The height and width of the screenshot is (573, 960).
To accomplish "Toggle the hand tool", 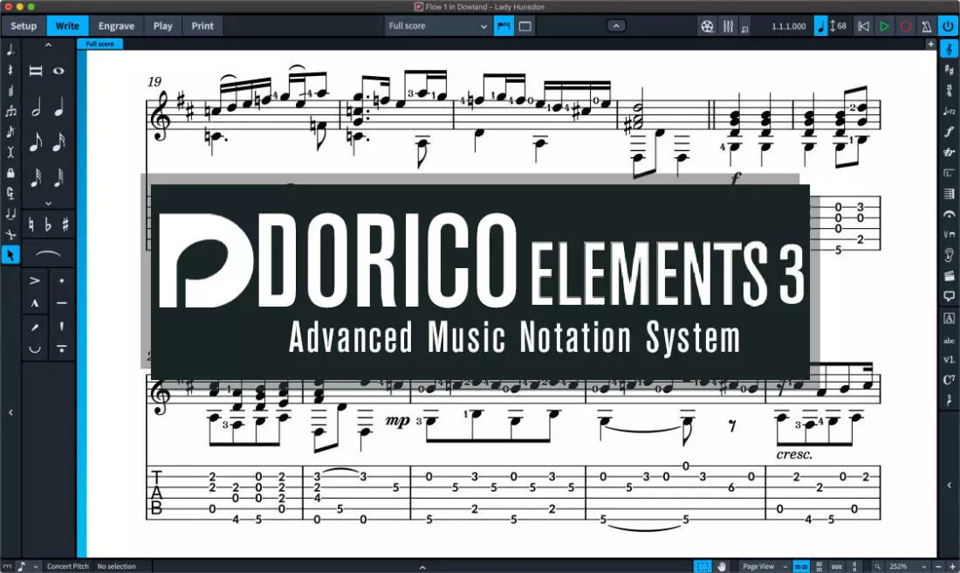I will pyautogui.click(x=722, y=566).
